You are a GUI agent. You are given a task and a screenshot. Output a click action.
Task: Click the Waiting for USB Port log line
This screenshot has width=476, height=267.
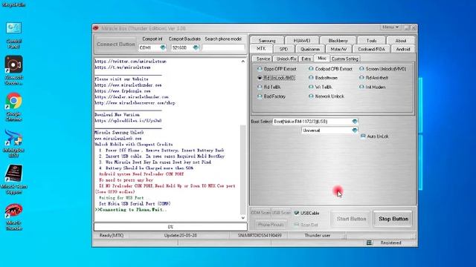pos(121,198)
